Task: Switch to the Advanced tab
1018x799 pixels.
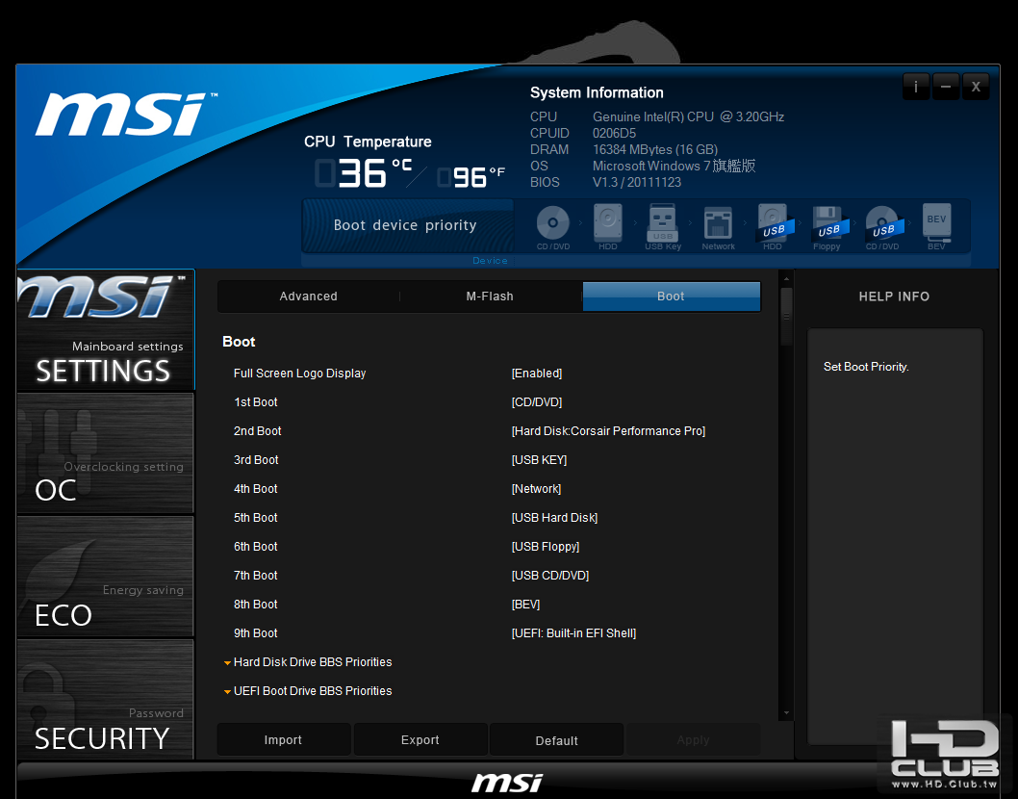Action: click(x=309, y=296)
